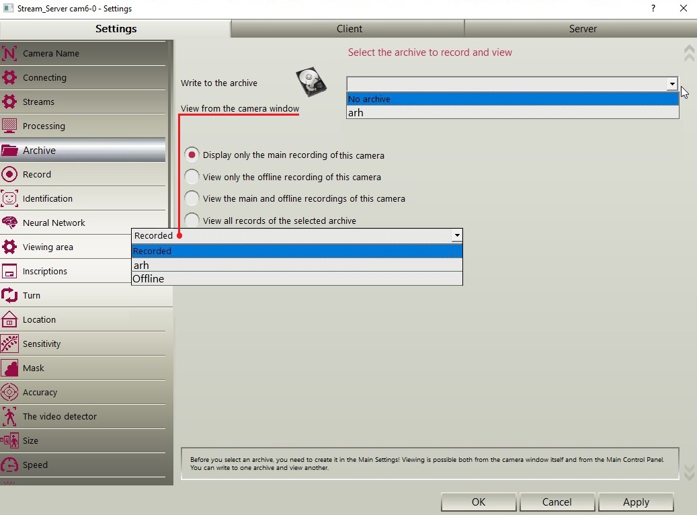Screen dimensions: 697x515
Task: Click the Streams gear icon
Action: (x=9, y=102)
